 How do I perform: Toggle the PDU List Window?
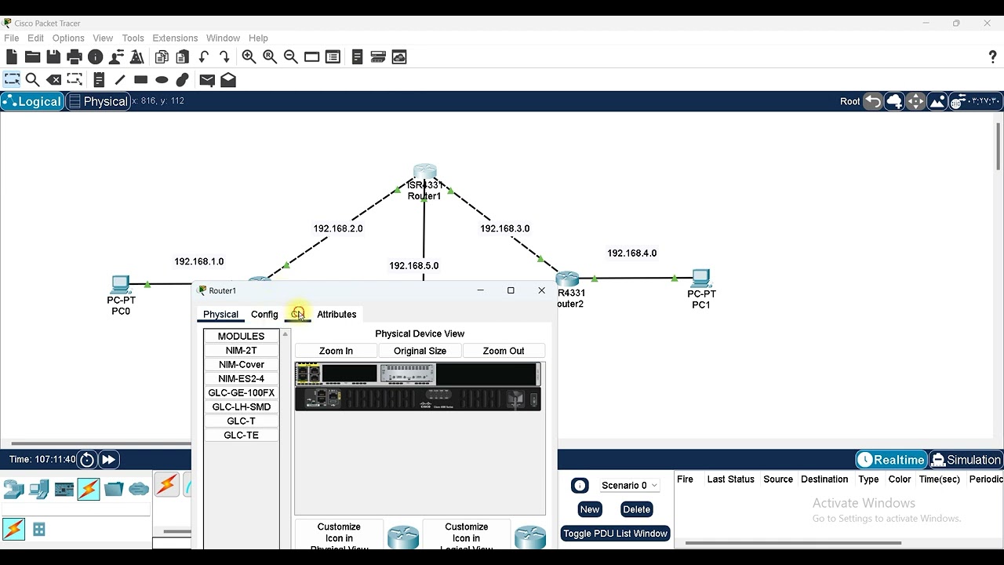click(615, 534)
